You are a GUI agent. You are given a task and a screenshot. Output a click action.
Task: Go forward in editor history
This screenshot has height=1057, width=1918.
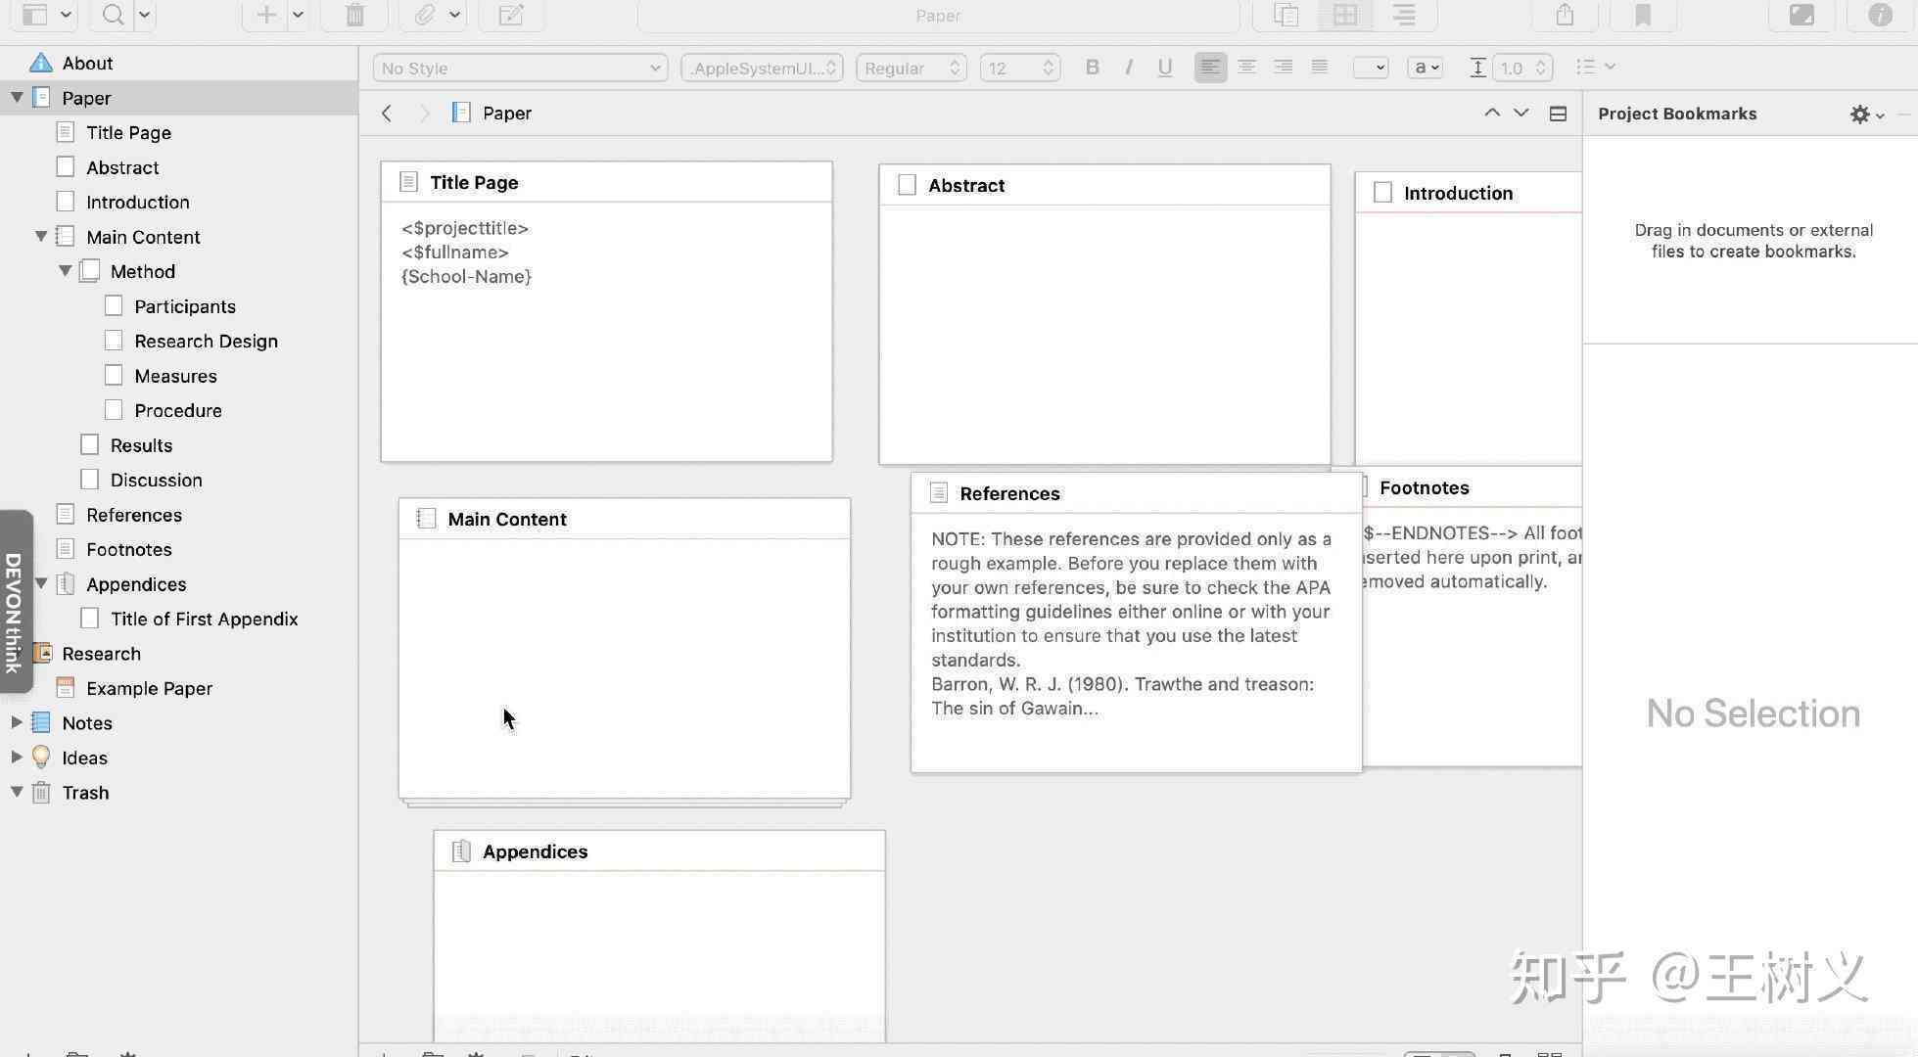[424, 114]
